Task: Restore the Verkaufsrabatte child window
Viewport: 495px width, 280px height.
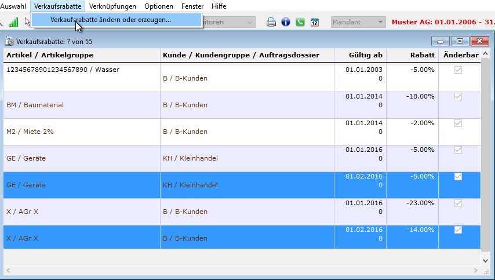Action: [460, 41]
